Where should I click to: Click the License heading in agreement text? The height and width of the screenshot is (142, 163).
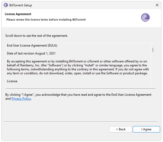click(12, 81)
